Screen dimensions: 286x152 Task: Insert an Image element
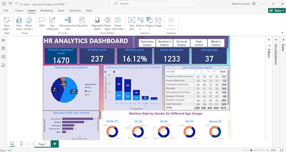click(x=158, y=22)
